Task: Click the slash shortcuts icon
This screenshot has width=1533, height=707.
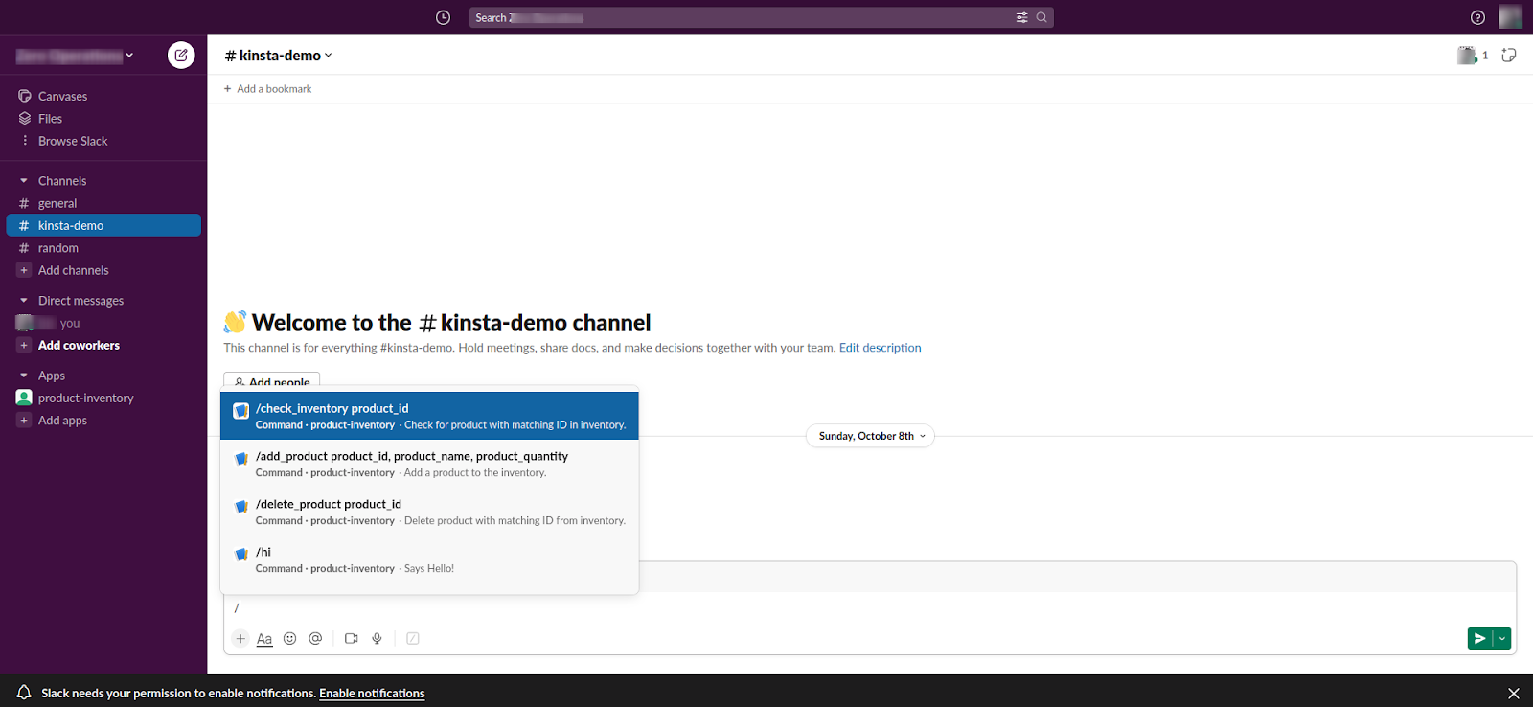Action: tap(413, 638)
